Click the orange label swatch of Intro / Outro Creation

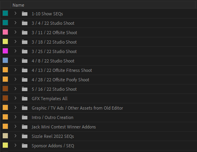[x=5, y=117]
